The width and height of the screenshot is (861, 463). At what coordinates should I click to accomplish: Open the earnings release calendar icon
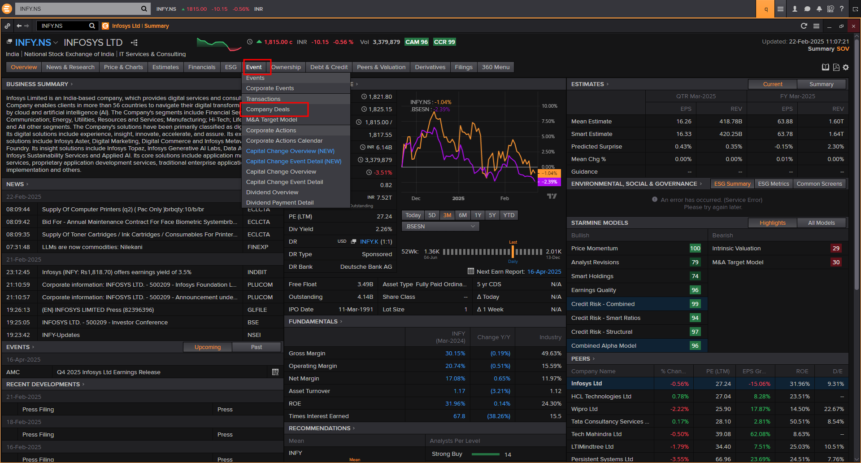point(275,372)
